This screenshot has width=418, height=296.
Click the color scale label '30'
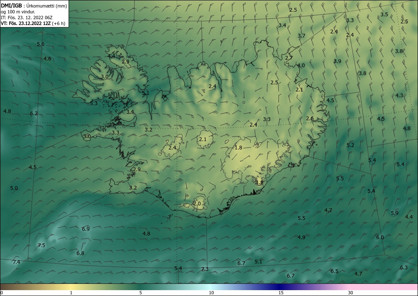350,293
